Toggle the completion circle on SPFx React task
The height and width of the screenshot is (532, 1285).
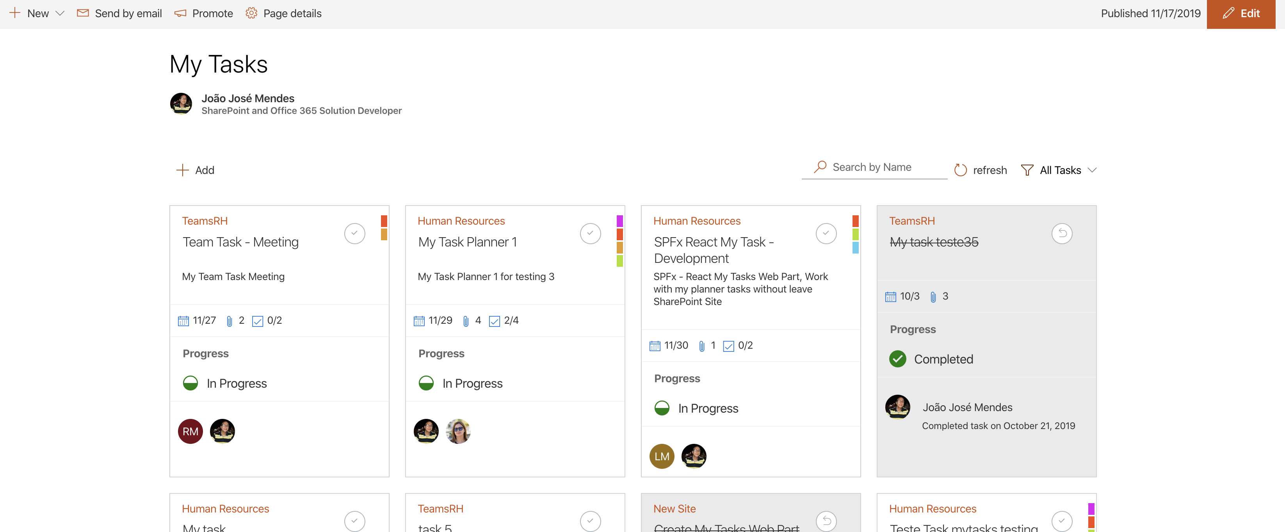click(x=827, y=232)
